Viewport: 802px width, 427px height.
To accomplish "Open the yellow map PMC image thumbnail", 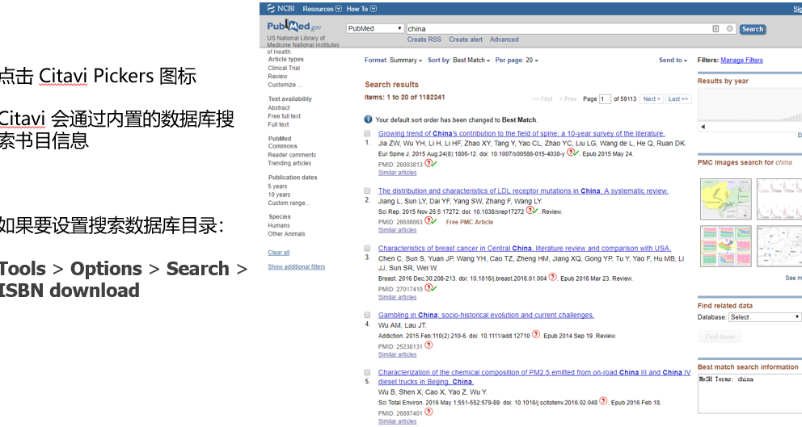I will (x=726, y=199).
